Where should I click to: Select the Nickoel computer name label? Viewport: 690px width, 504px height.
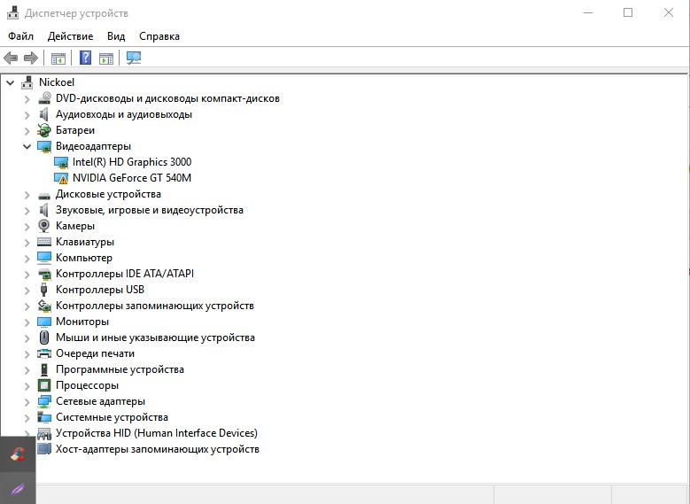pyautogui.click(x=57, y=82)
